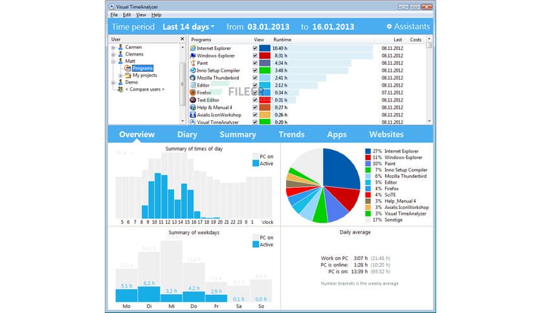Image resolution: width=541 pixels, height=313 pixels.
Task: Open the Last 14 days period dropdown
Action: [188, 27]
